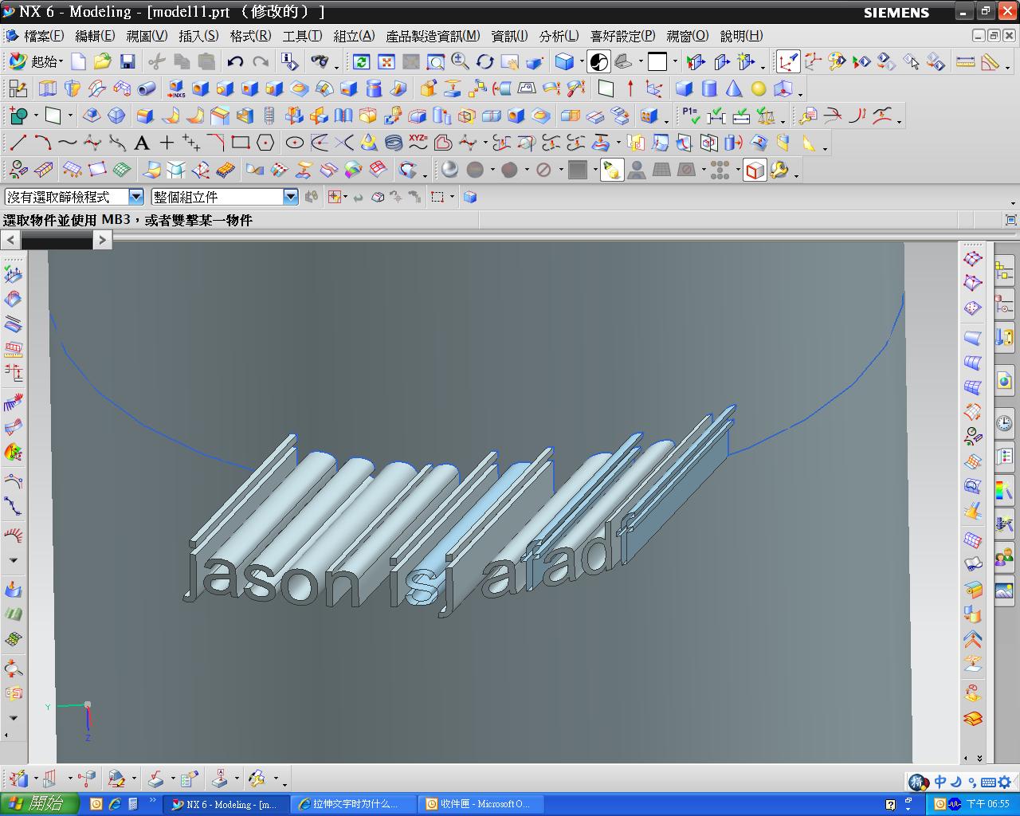
Task: Open the 分析(L) Analysis menu
Action: point(559,36)
